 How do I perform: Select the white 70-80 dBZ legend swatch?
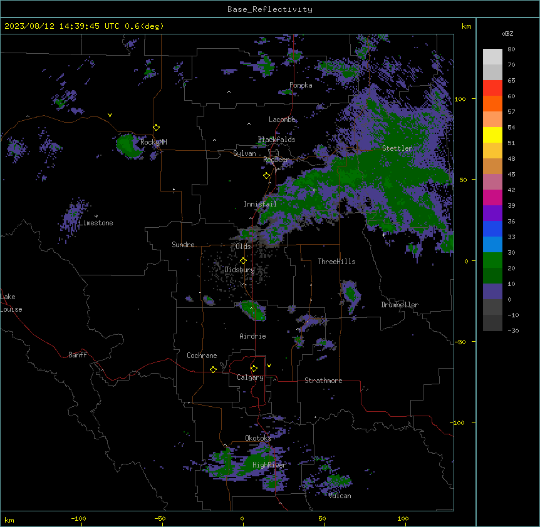point(492,57)
